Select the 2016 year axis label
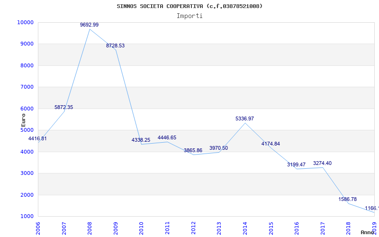The width and height of the screenshot is (379, 237). [297, 228]
